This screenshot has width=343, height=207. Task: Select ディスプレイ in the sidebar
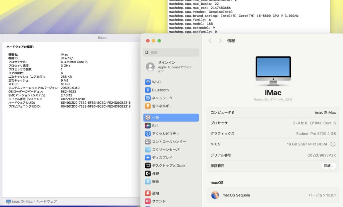[171, 158]
